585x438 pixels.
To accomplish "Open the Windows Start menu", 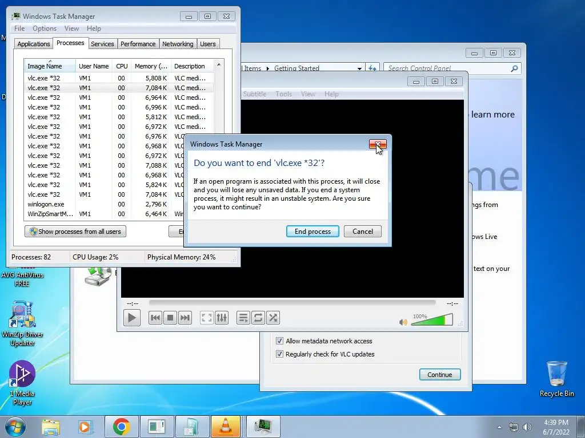I will click(15, 427).
